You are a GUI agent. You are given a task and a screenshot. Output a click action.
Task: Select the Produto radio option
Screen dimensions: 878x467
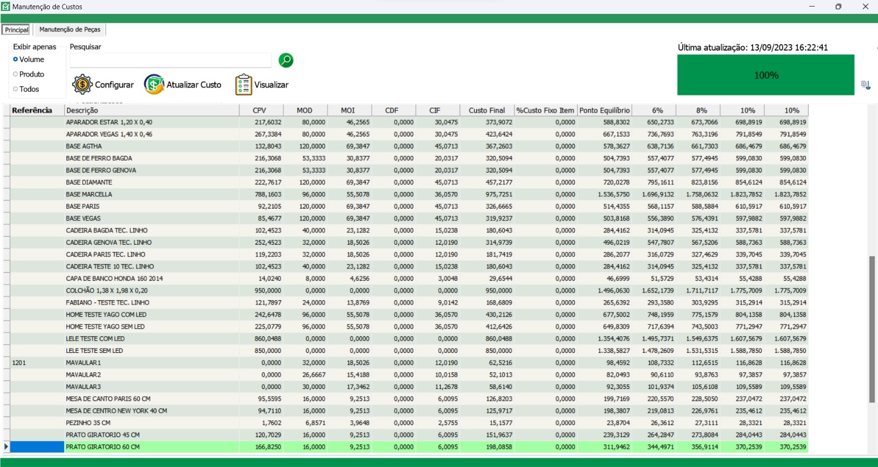16,74
